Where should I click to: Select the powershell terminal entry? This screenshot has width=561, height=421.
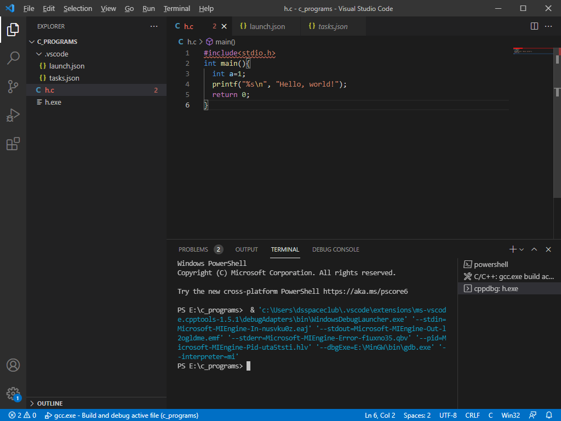[x=510, y=264]
